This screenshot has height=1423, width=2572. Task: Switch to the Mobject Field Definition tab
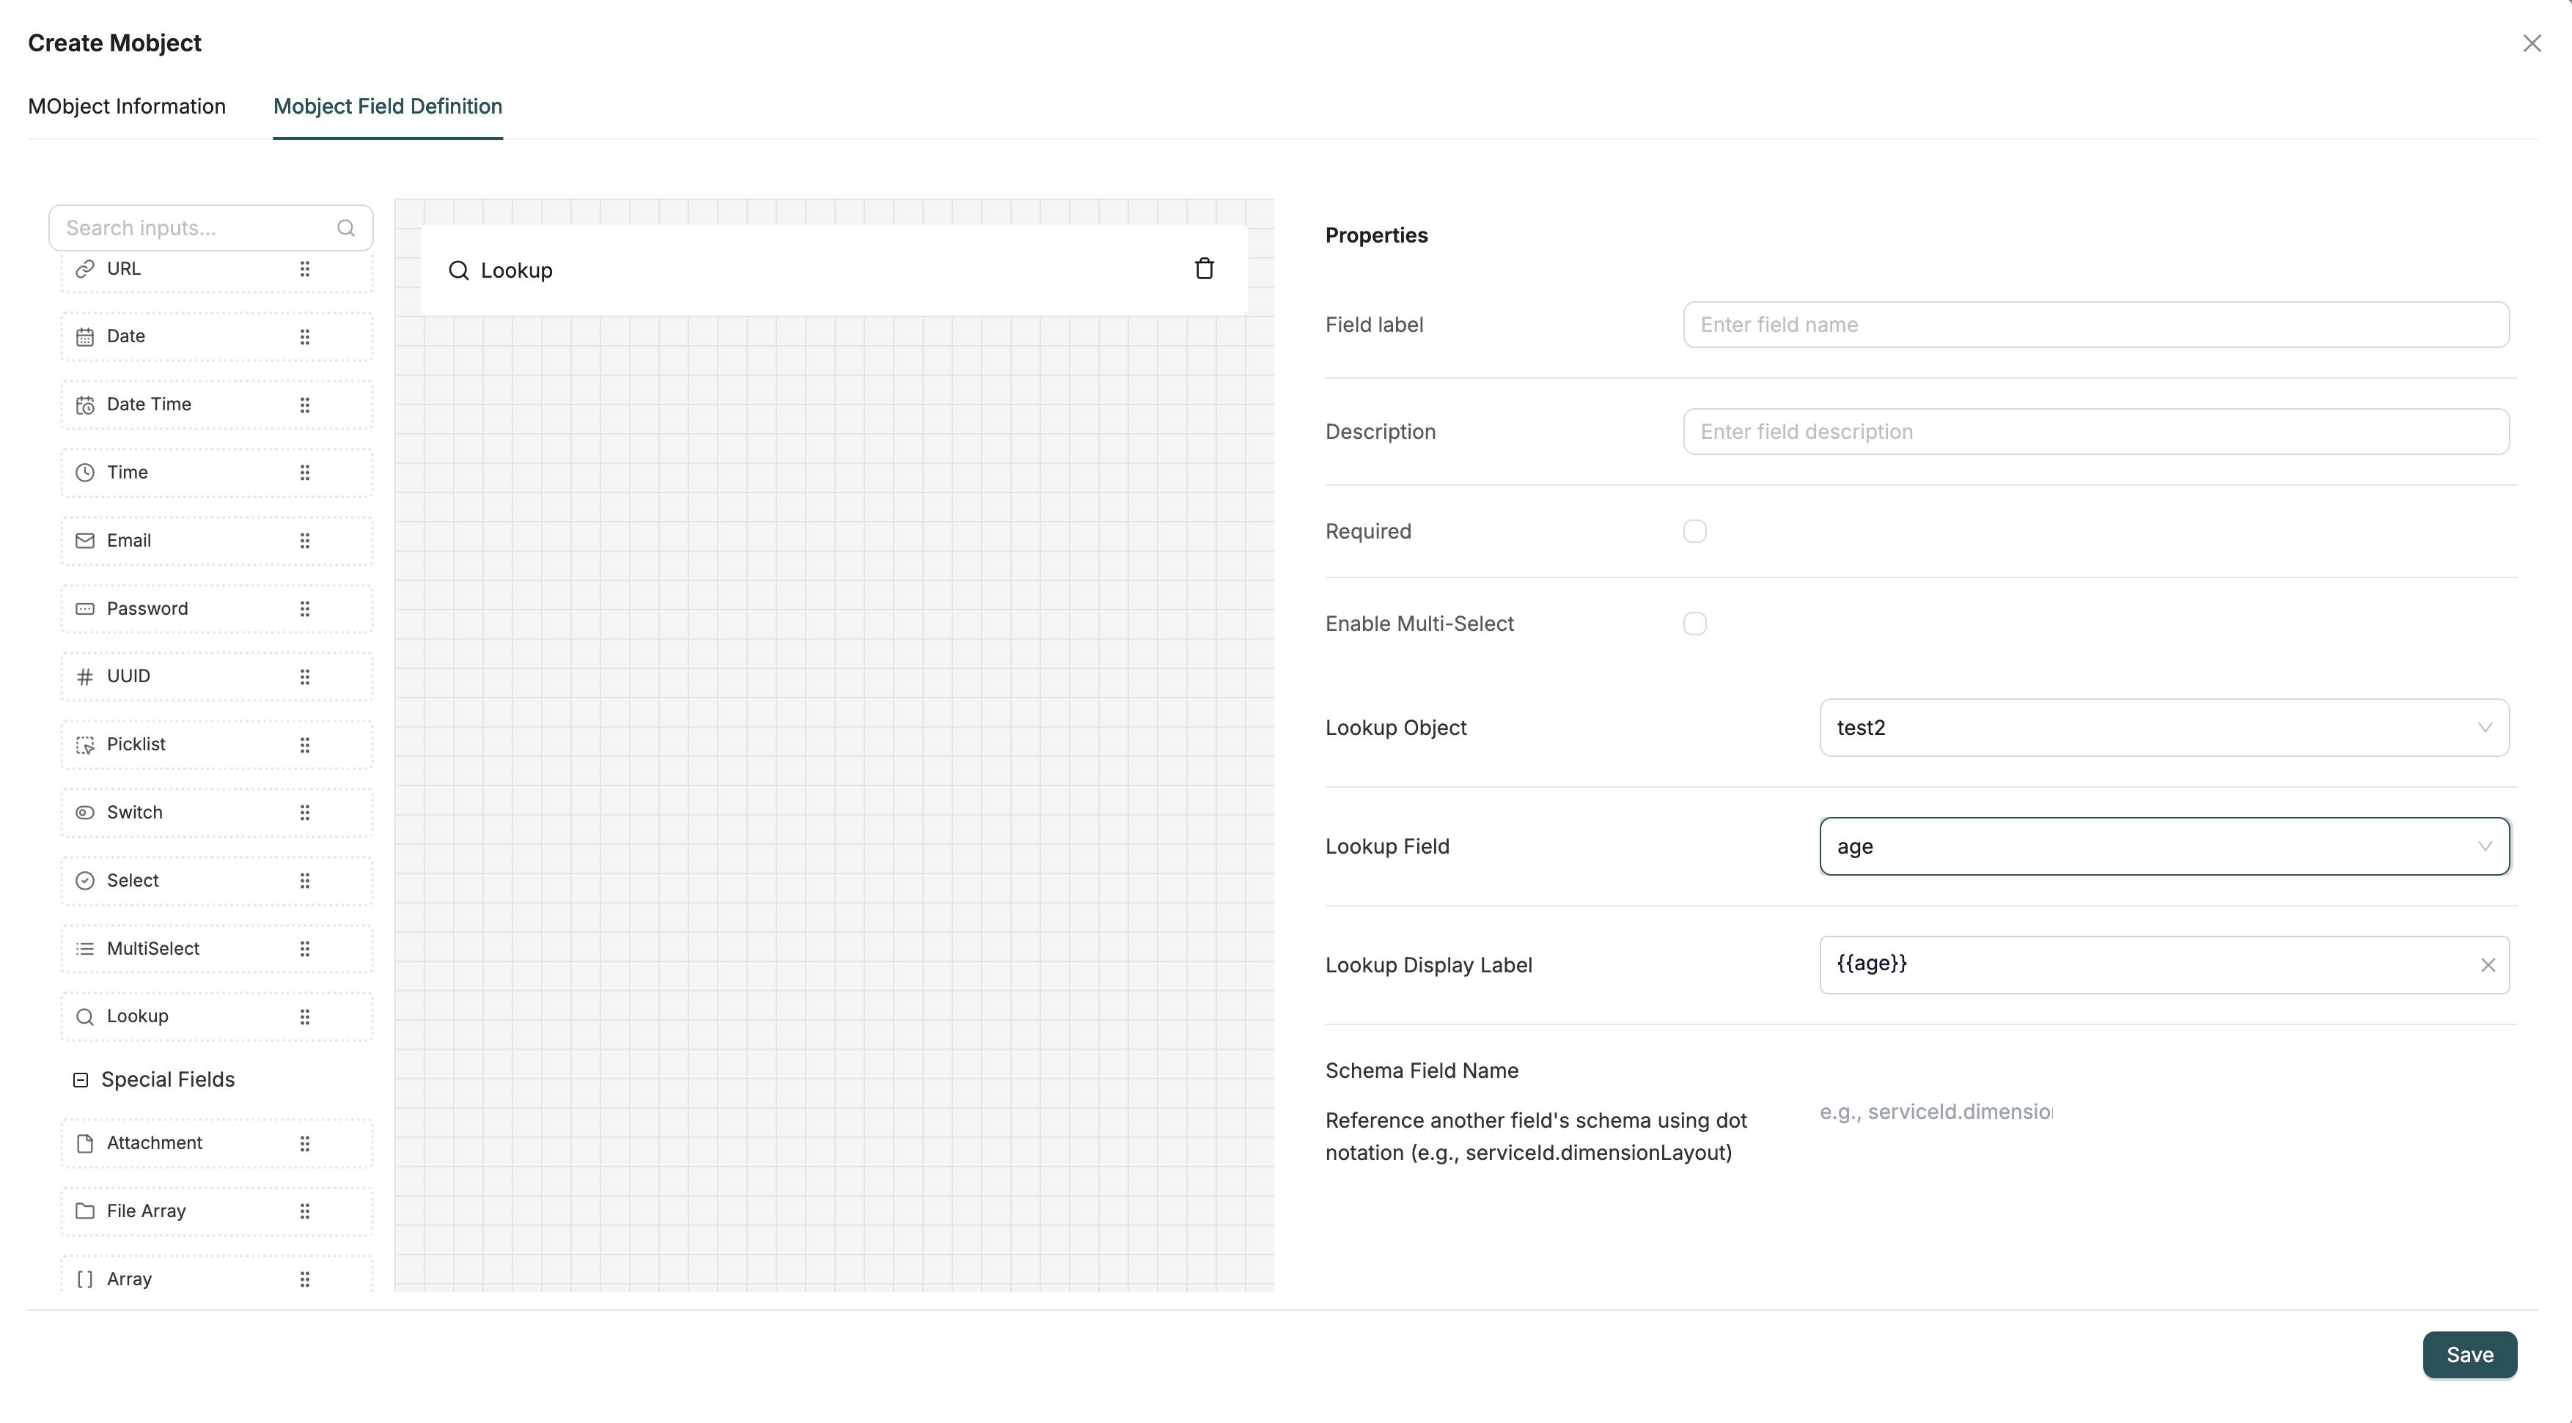(x=387, y=107)
